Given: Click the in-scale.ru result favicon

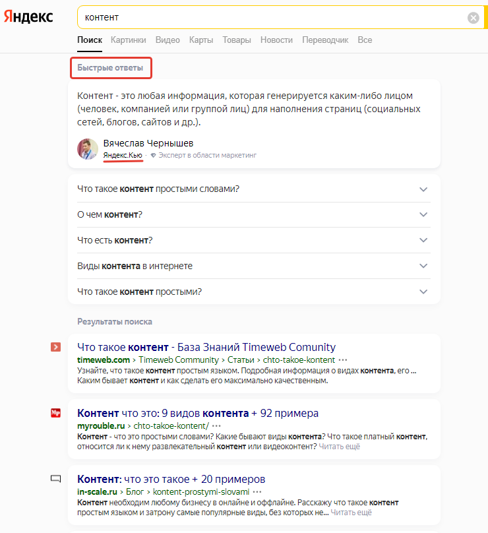Looking at the screenshot, I should coord(56,479).
